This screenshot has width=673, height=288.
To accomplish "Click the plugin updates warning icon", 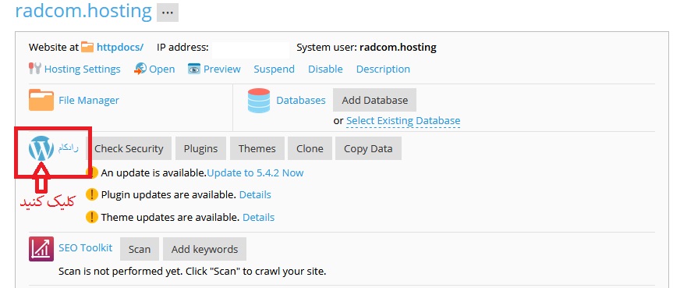I will click(92, 194).
